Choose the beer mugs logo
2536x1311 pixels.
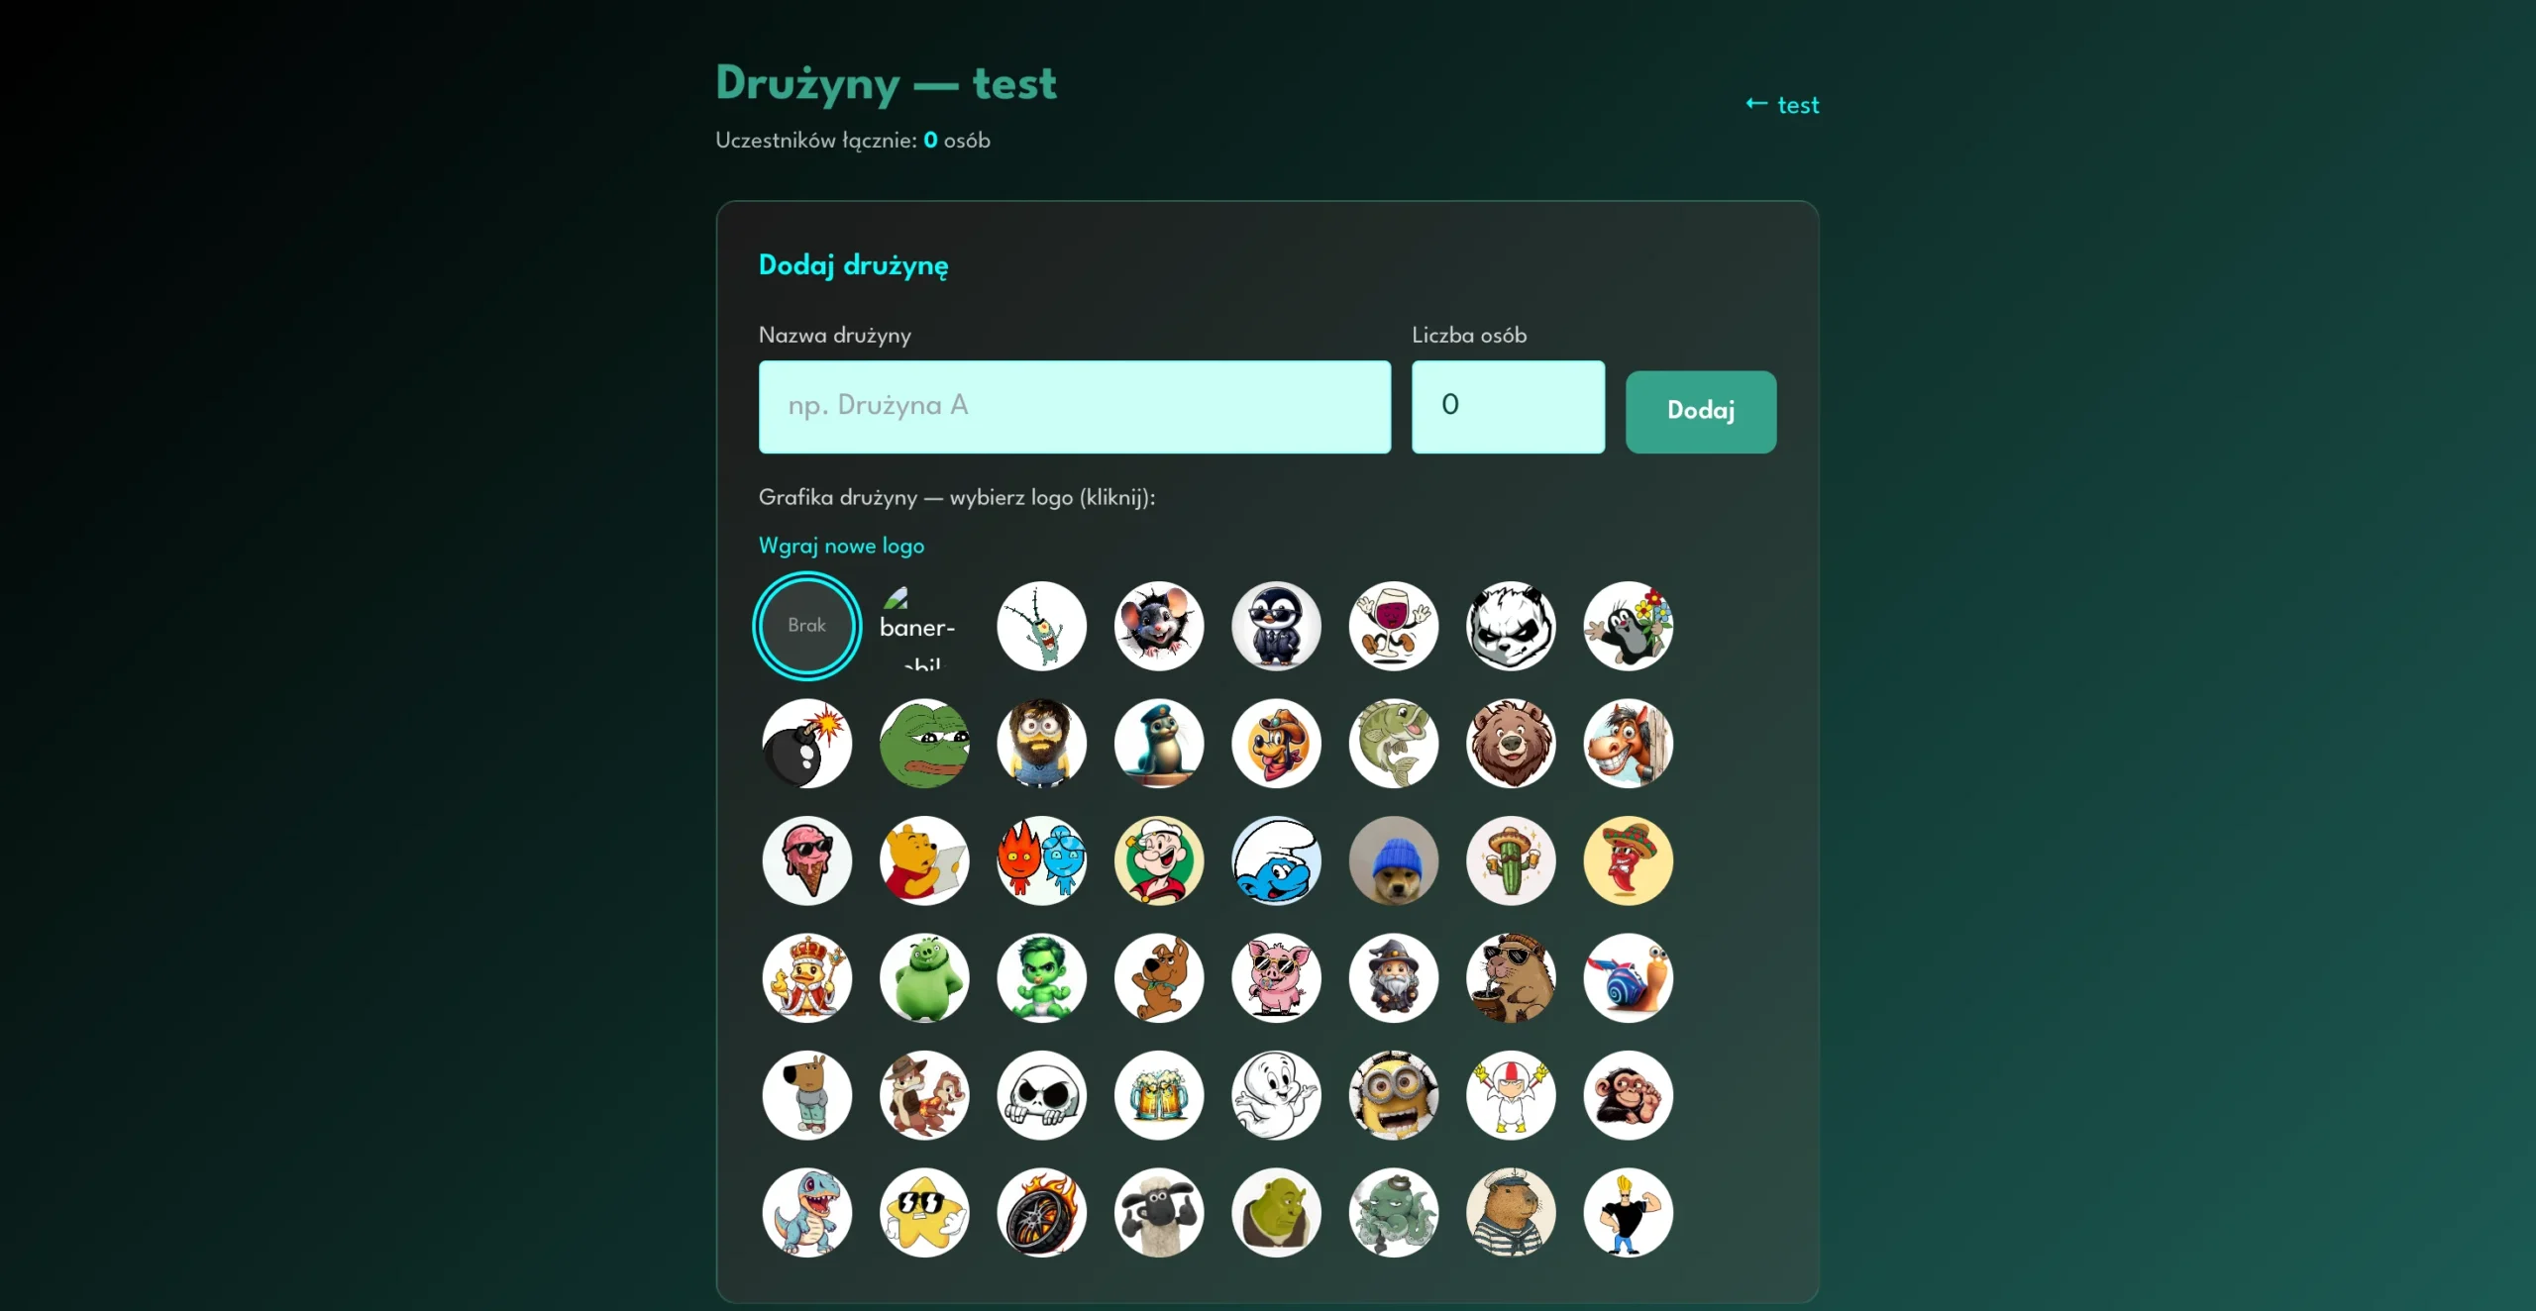[x=1159, y=1095]
